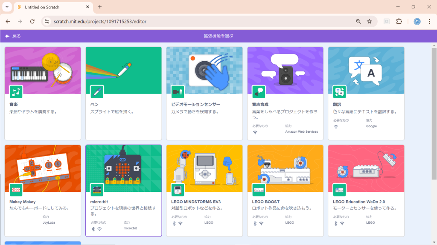
Task: Click the LEGO BOOST badge icon
Action: coord(259,190)
